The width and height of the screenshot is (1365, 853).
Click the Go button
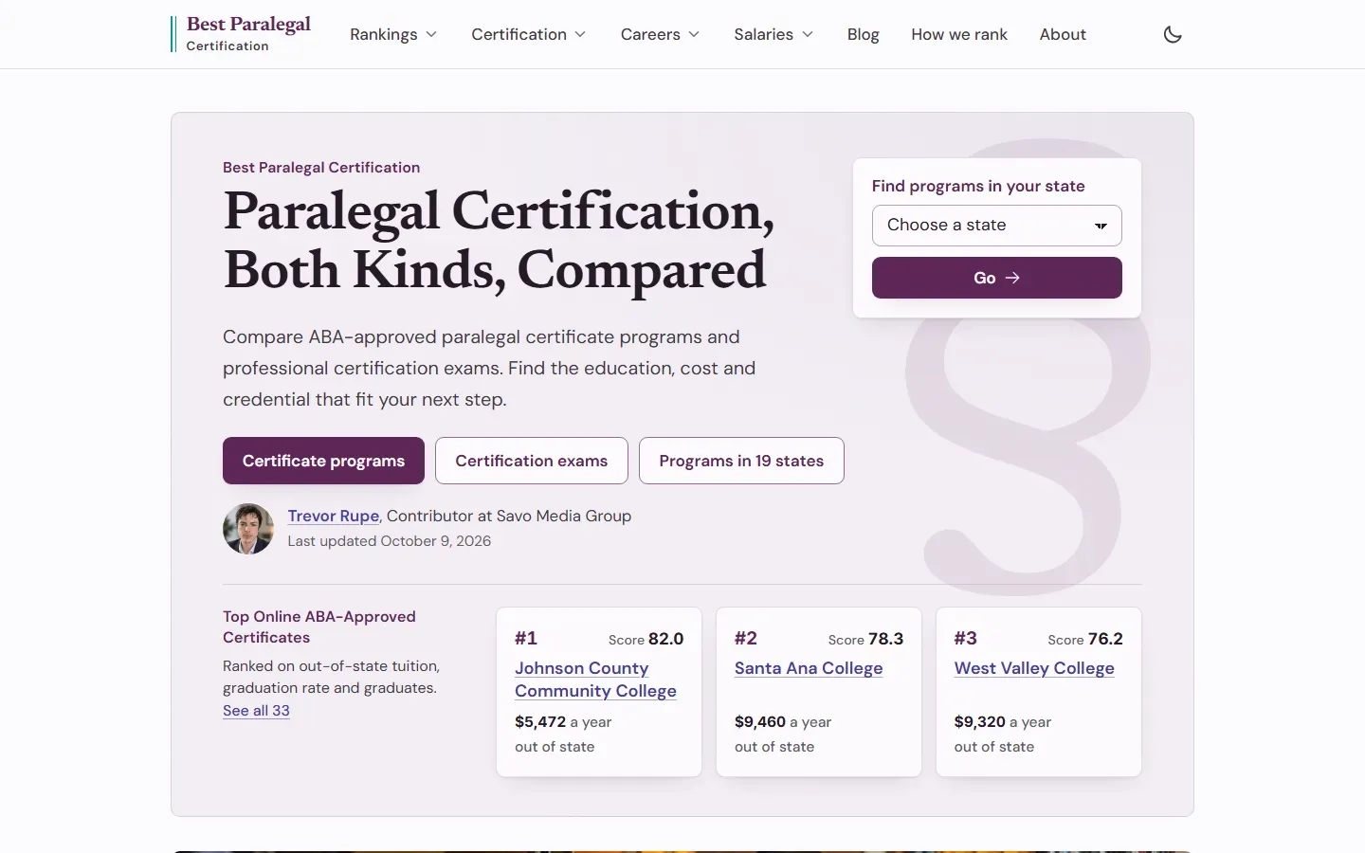(997, 278)
